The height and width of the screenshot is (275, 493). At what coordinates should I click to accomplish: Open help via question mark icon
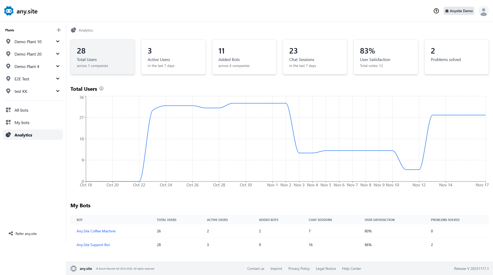[436, 11]
